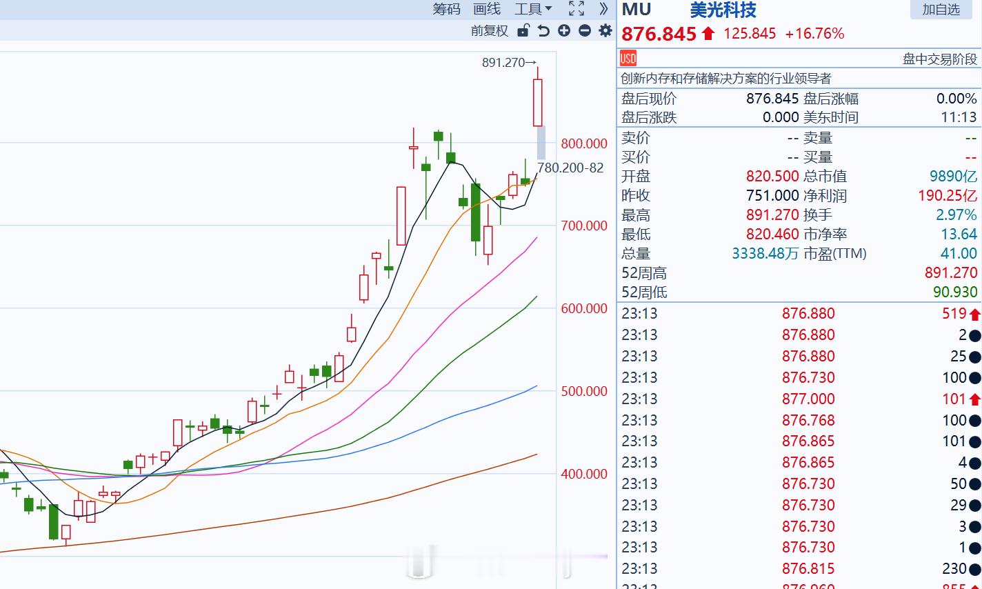Click the undo arrow icon in chart toolbar
Image resolution: width=982 pixels, height=589 pixels.
click(543, 30)
